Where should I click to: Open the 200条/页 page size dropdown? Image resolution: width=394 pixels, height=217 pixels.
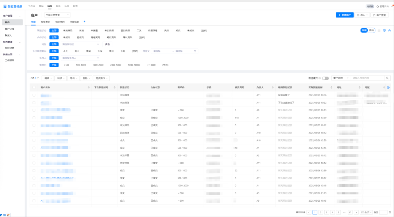point(366,213)
